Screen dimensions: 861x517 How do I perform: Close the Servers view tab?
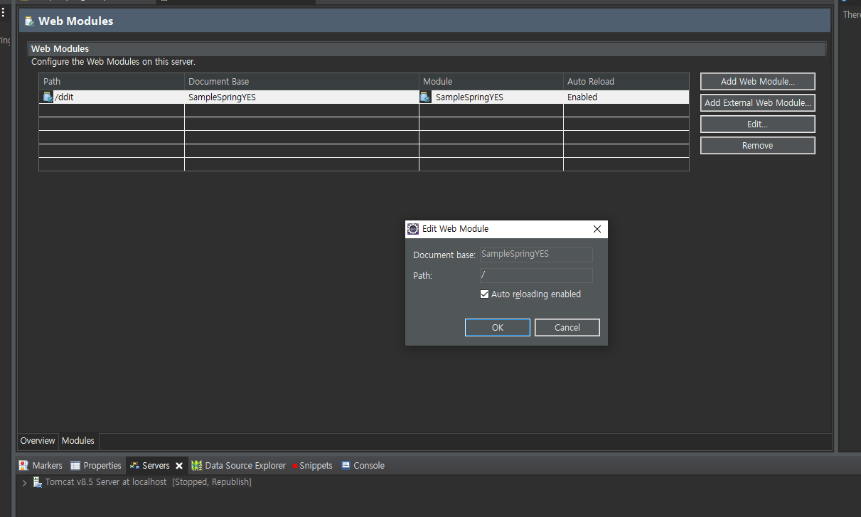coord(179,466)
